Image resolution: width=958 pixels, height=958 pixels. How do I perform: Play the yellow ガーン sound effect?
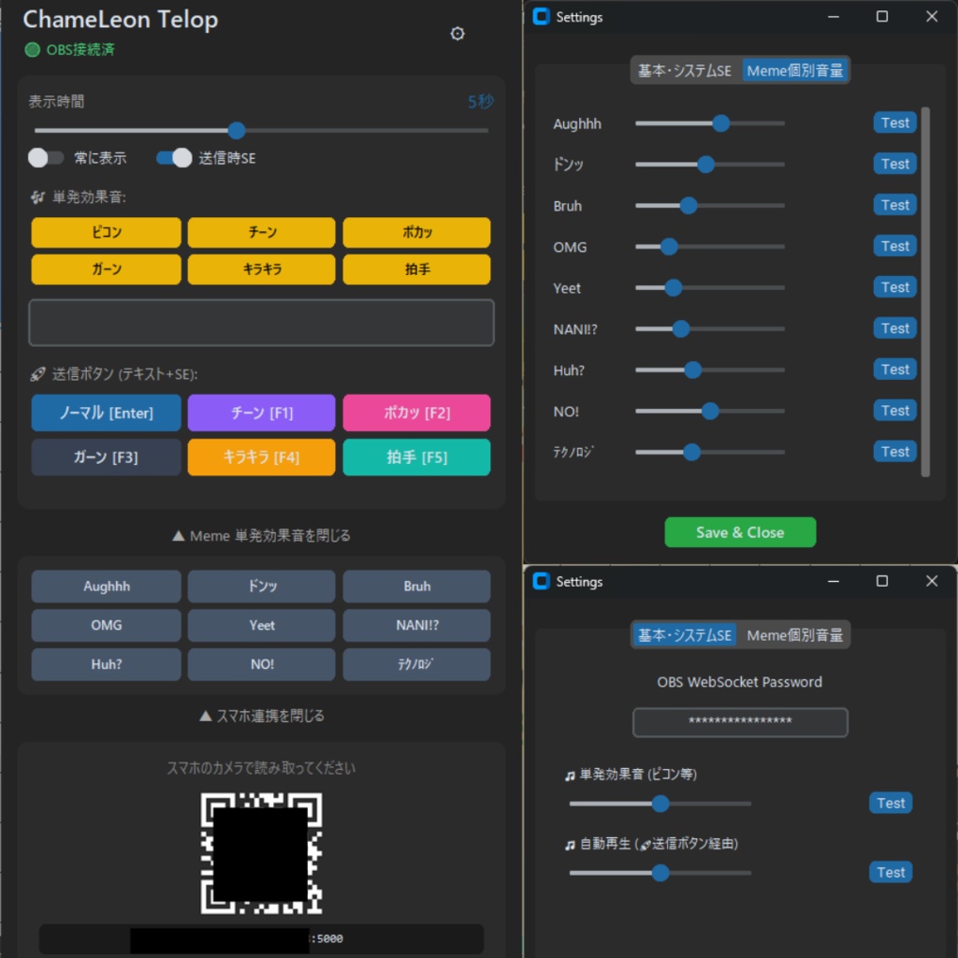click(x=107, y=269)
